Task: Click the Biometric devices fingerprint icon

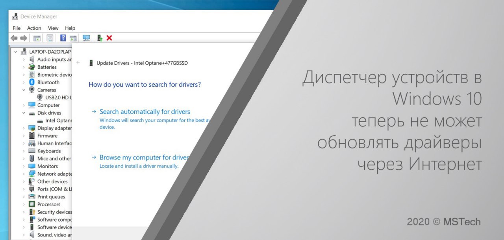Action: coord(32,75)
